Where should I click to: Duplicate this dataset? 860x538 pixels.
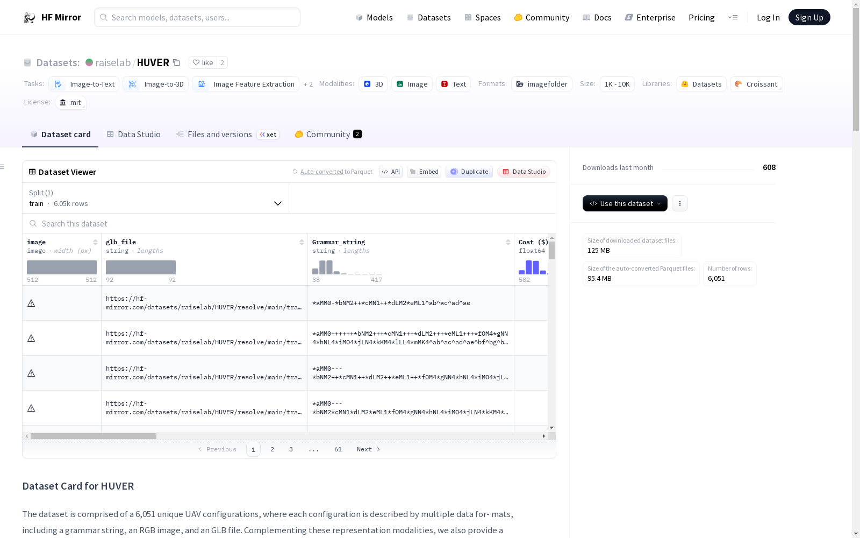pos(469,172)
